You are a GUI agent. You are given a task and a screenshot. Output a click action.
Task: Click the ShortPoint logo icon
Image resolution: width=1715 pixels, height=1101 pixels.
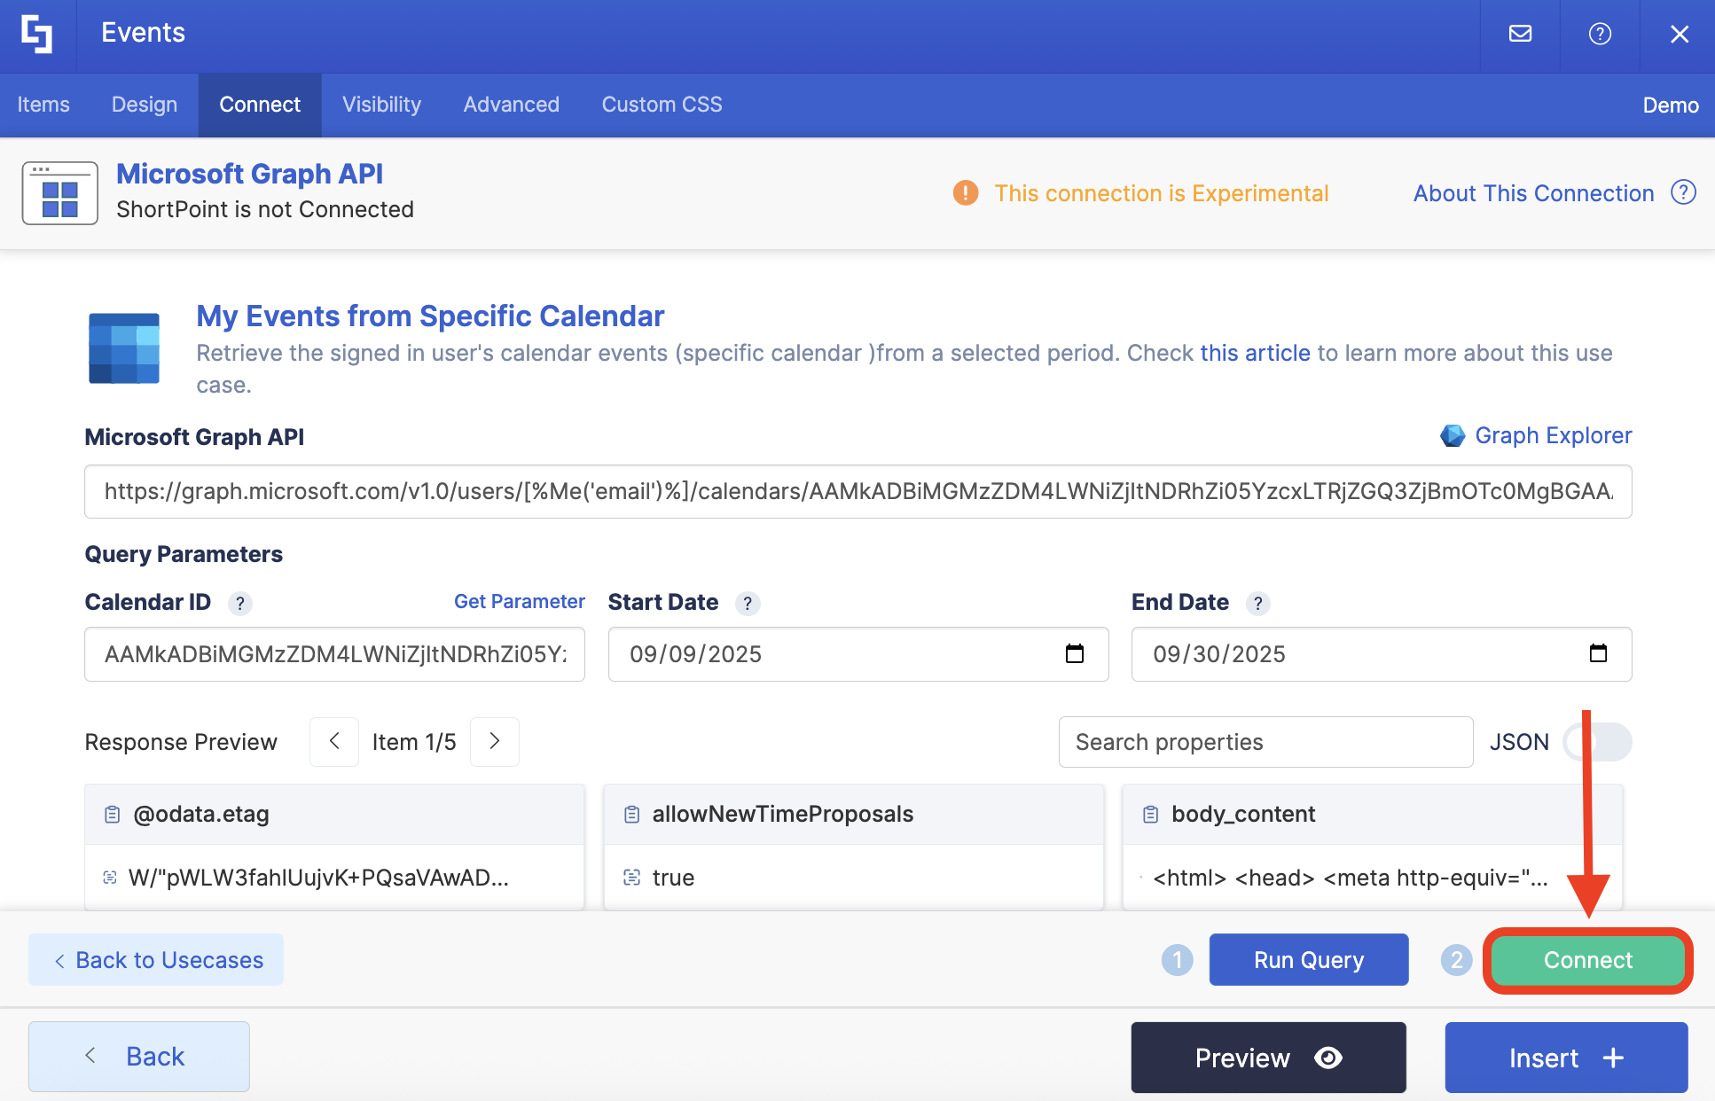[x=37, y=34]
